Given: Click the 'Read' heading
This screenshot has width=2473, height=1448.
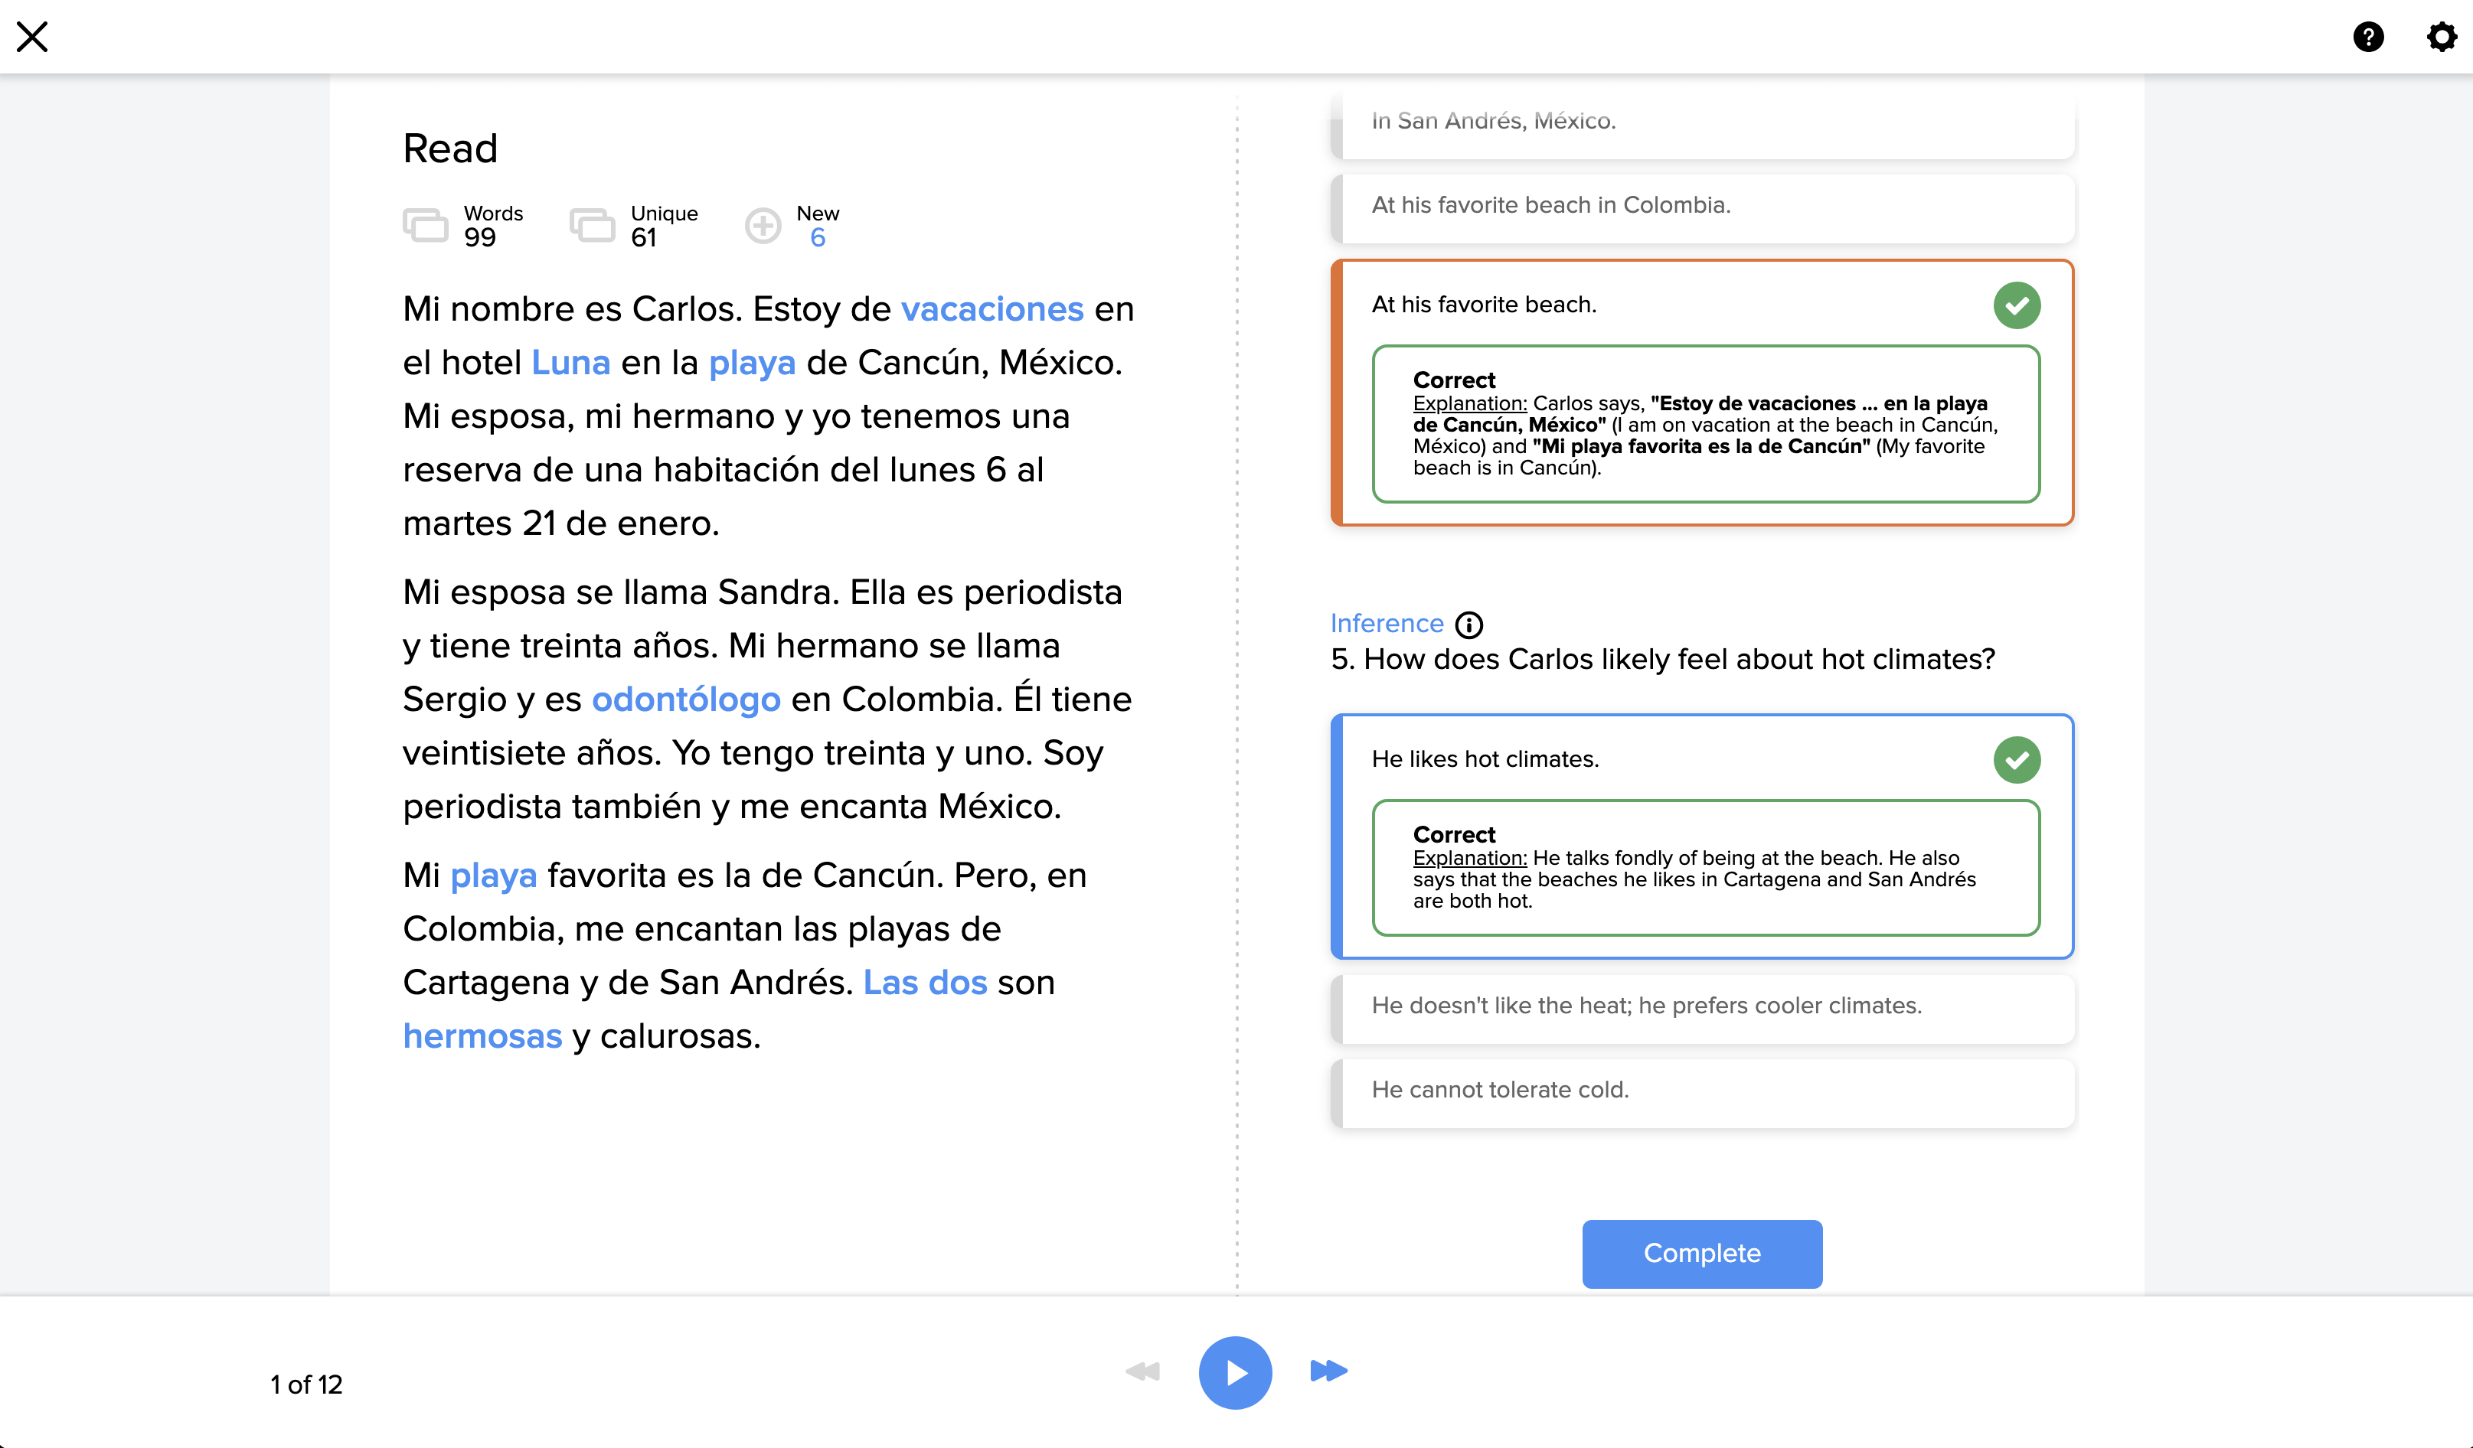Looking at the screenshot, I should point(450,149).
